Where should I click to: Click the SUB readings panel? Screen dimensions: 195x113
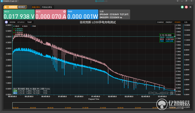pos(115,14)
